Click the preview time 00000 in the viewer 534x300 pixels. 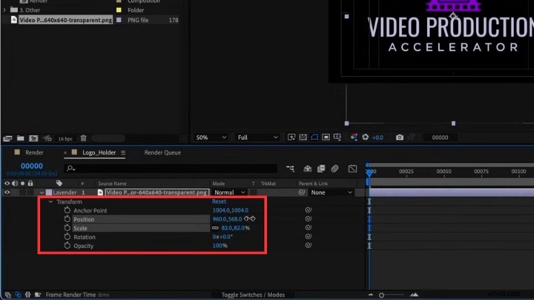[x=440, y=137]
